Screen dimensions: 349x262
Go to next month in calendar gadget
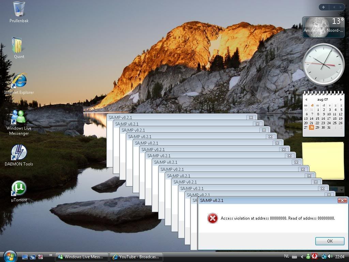pos(340,100)
